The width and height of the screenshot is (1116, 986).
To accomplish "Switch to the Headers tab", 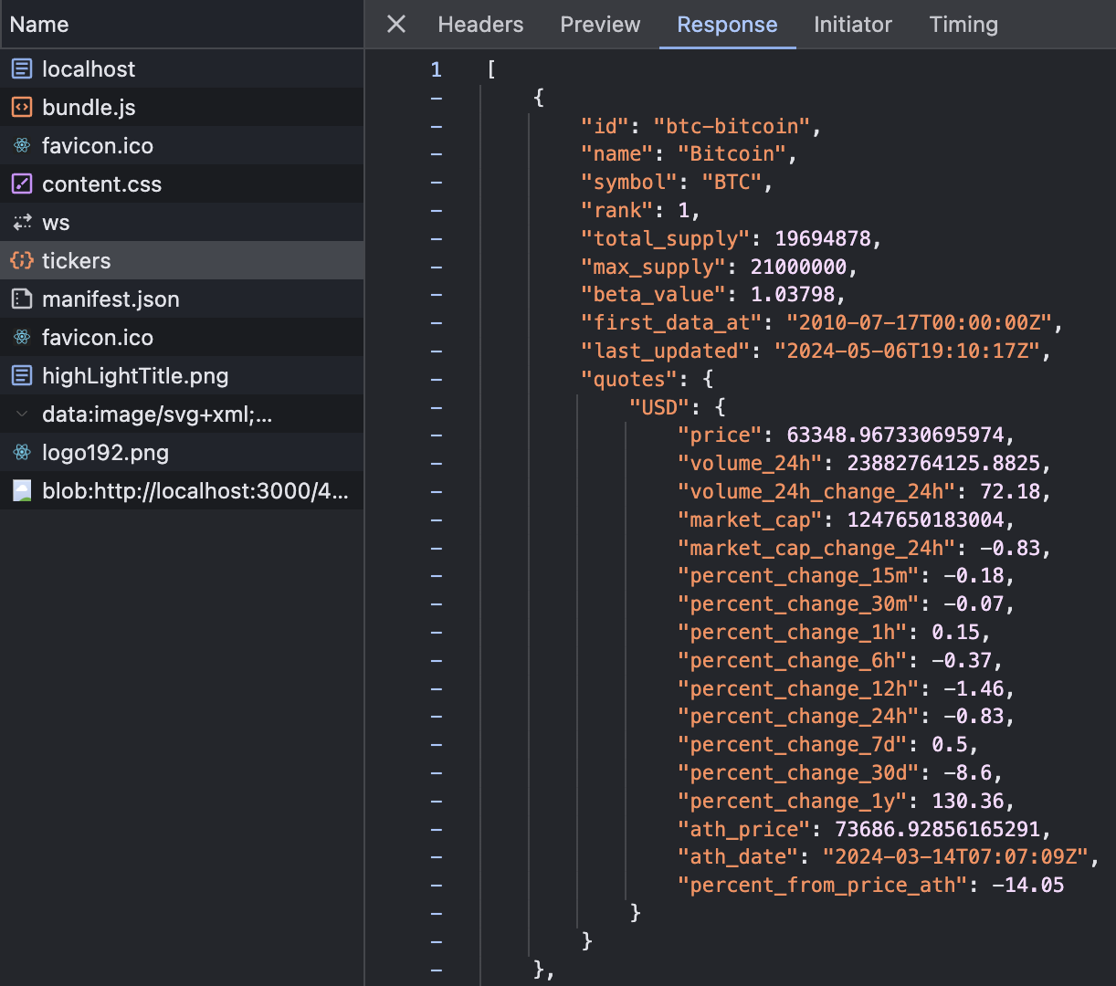I will pos(480,25).
